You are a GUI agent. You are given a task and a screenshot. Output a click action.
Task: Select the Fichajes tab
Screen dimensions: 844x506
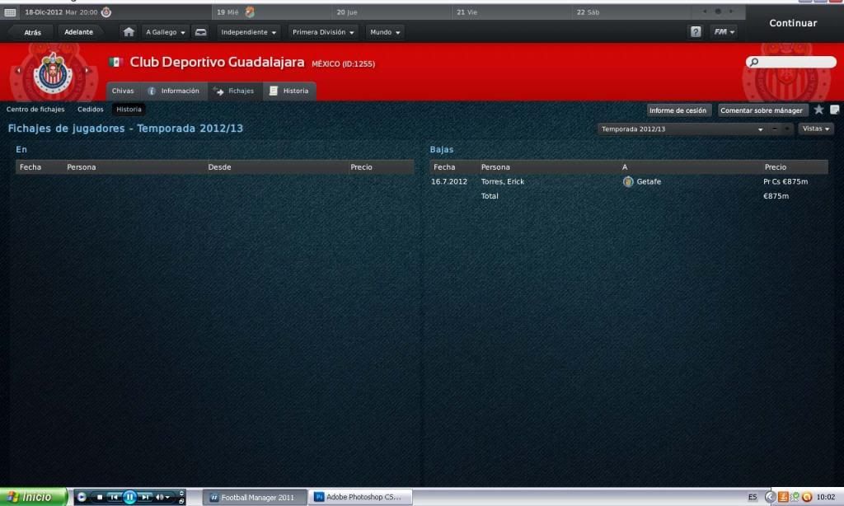click(235, 91)
